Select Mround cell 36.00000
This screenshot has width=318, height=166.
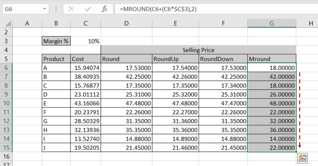tap(272, 130)
